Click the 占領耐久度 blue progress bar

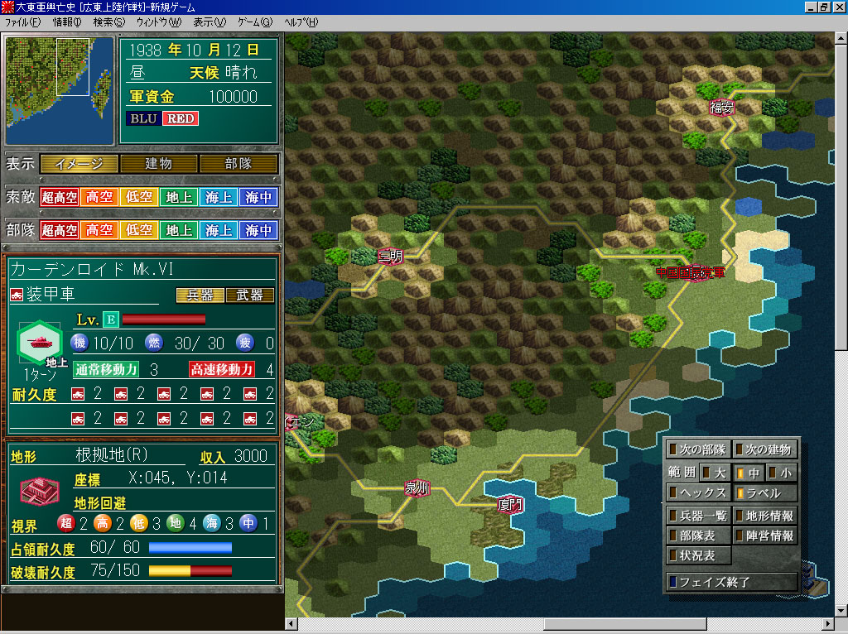[x=190, y=548]
